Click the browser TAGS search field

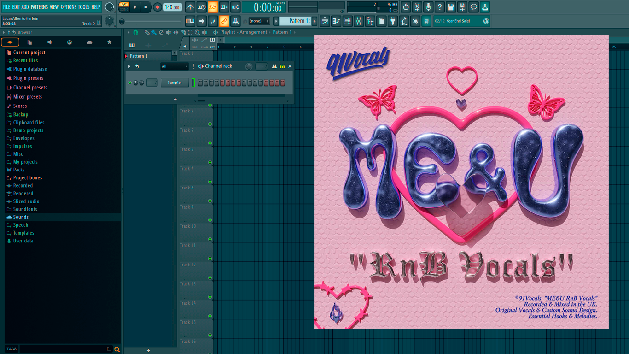(x=63, y=349)
